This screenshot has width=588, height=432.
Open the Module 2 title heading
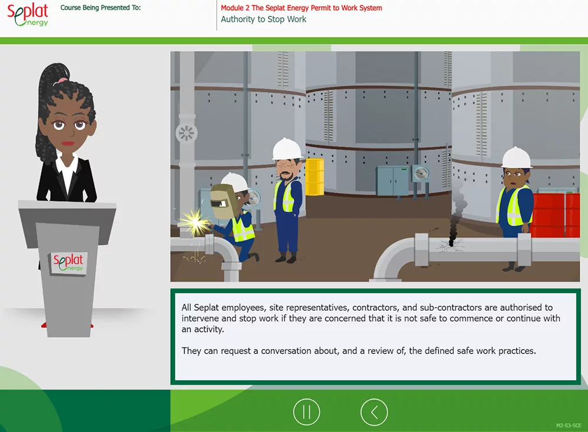coord(302,8)
